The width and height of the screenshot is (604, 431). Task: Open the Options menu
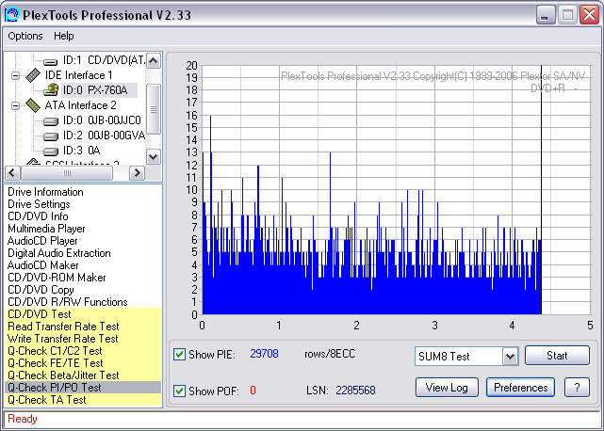25,36
